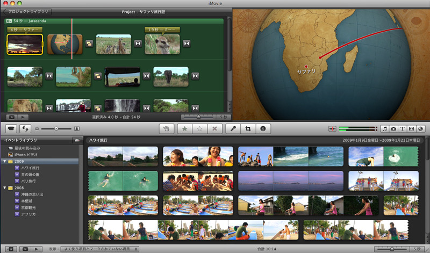Viewport: 430px width, 253px height.
Task: Open the crop and rotate tool
Action: coord(248,128)
